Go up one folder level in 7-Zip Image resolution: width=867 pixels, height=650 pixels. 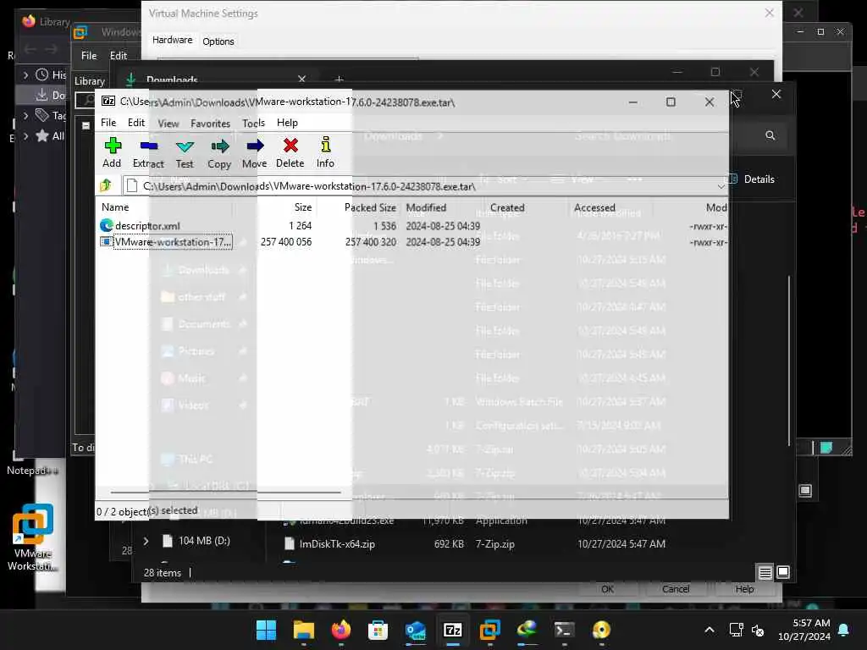coord(106,185)
